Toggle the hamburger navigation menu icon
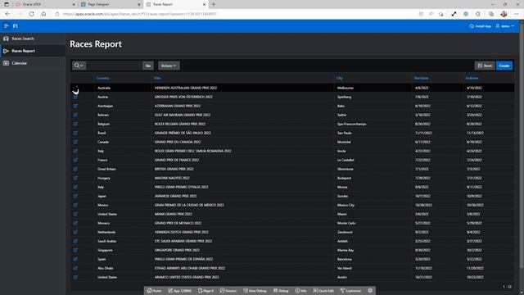This screenshot has height=295, width=524. click(x=6, y=25)
